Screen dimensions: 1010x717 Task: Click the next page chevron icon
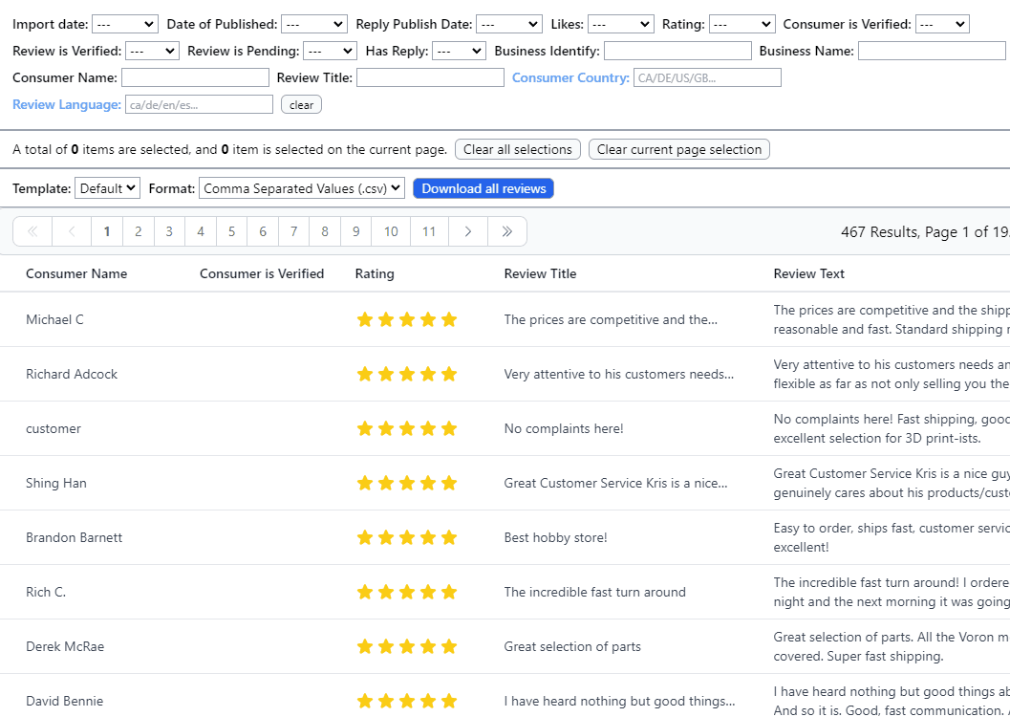point(467,231)
